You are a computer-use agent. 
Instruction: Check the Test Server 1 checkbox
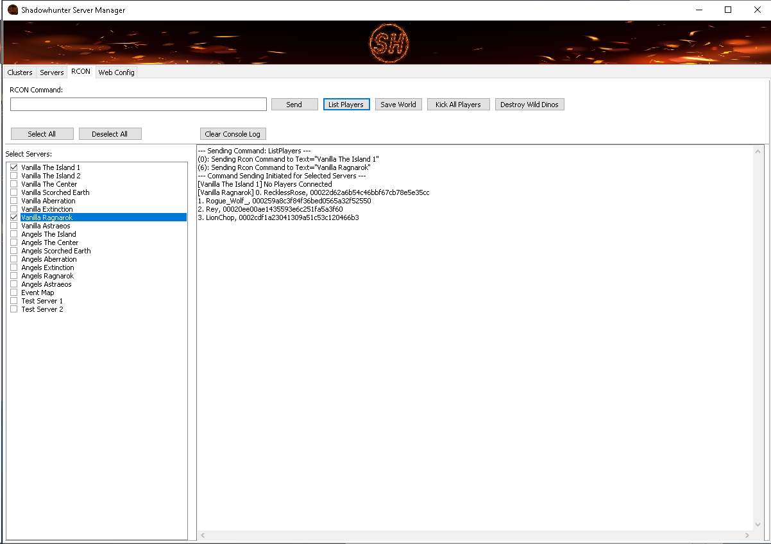pos(13,301)
